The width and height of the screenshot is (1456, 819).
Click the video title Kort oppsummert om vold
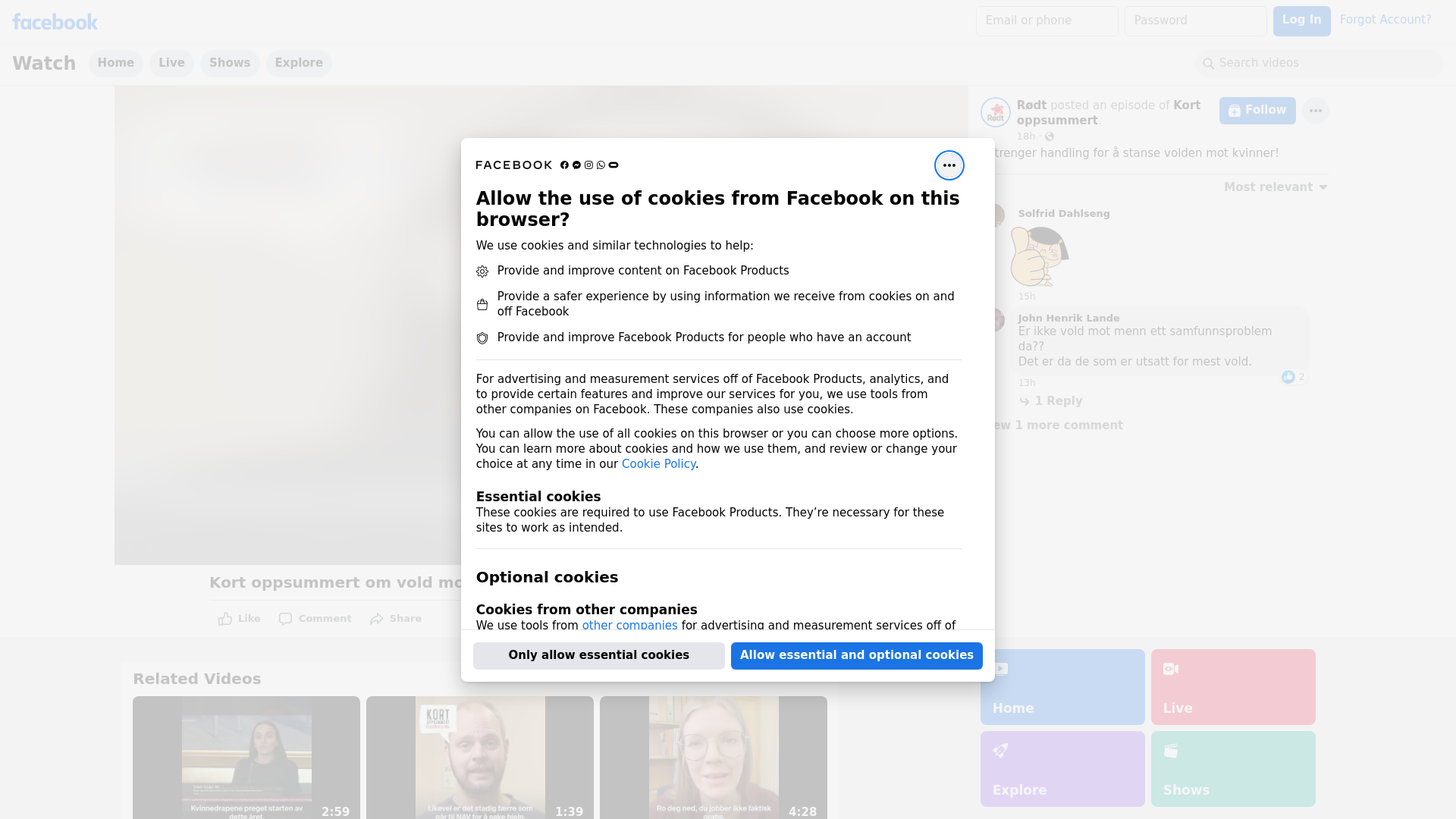[335, 582]
